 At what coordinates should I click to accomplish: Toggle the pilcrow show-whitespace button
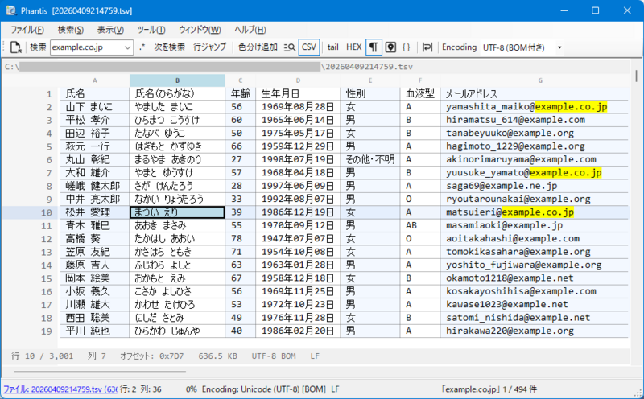pyautogui.click(x=374, y=47)
